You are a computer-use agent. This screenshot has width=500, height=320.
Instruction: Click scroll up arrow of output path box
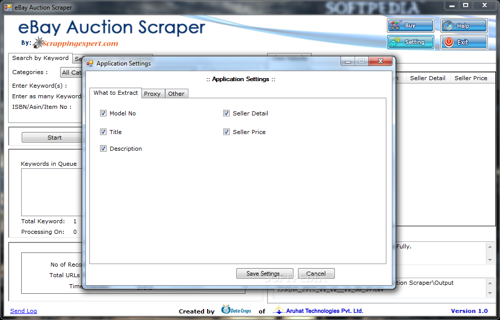[x=490, y=283]
